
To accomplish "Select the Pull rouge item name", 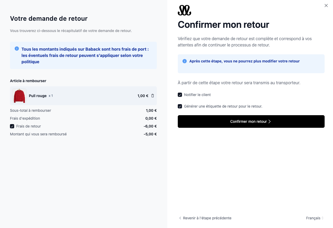I will click(x=38, y=96).
